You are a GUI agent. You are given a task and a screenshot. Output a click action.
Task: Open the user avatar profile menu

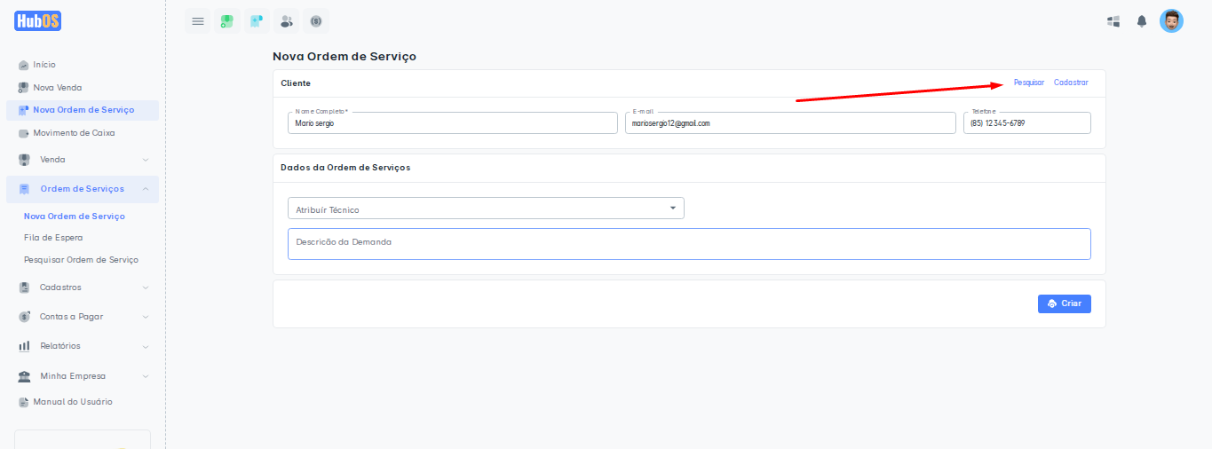pyautogui.click(x=1171, y=21)
